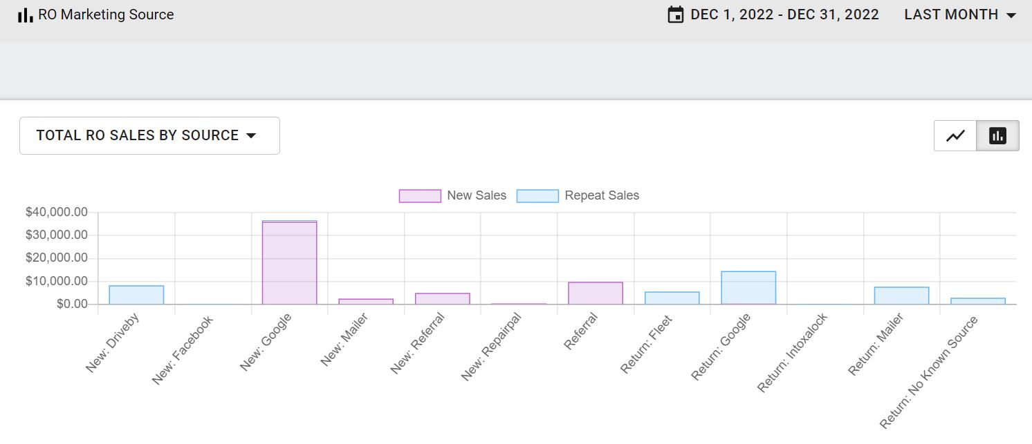Click the Repeat Sales legend label
The height and width of the screenshot is (444, 1032).
602,195
